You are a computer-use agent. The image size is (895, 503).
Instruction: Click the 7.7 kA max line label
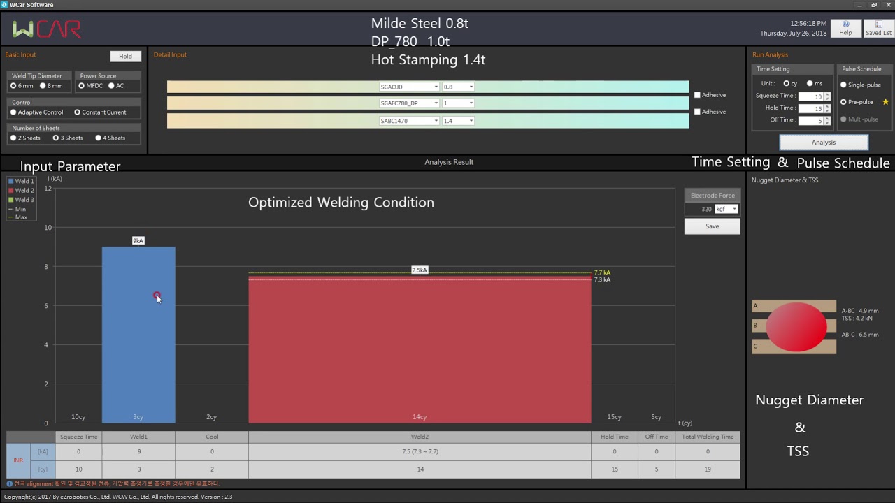[x=602, y=272]
